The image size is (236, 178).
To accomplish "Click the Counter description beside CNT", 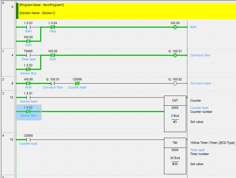I will pos(196,101).
